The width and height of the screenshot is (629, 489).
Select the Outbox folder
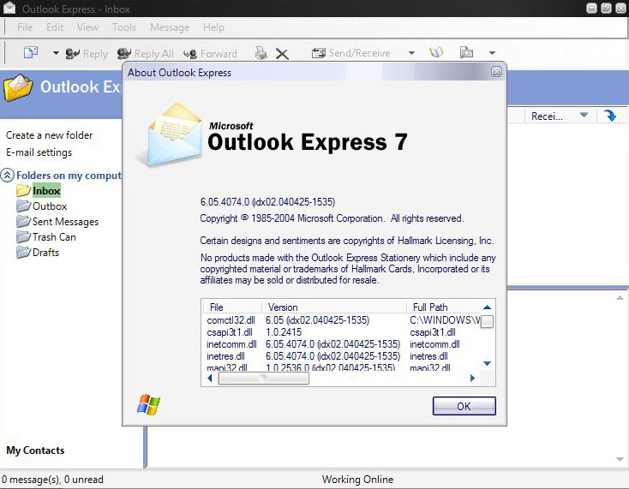50,206
